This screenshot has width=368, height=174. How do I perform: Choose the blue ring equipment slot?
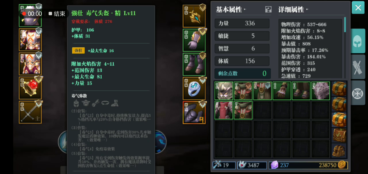194,88
